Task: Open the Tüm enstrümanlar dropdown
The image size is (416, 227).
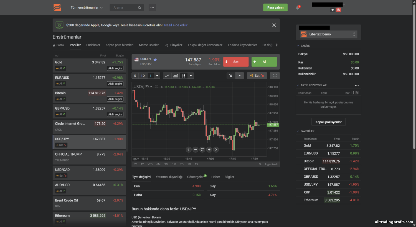Action: (x=87, y=7)
